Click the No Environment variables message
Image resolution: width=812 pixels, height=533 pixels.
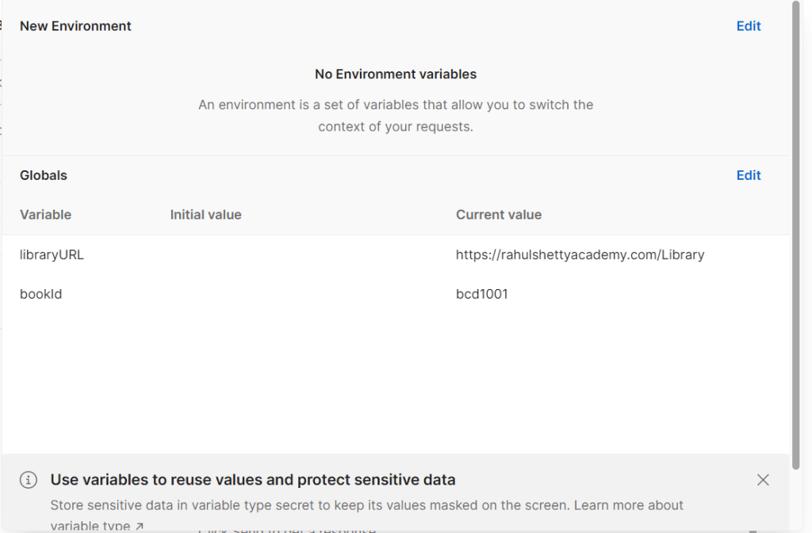[x=396, y=74]
